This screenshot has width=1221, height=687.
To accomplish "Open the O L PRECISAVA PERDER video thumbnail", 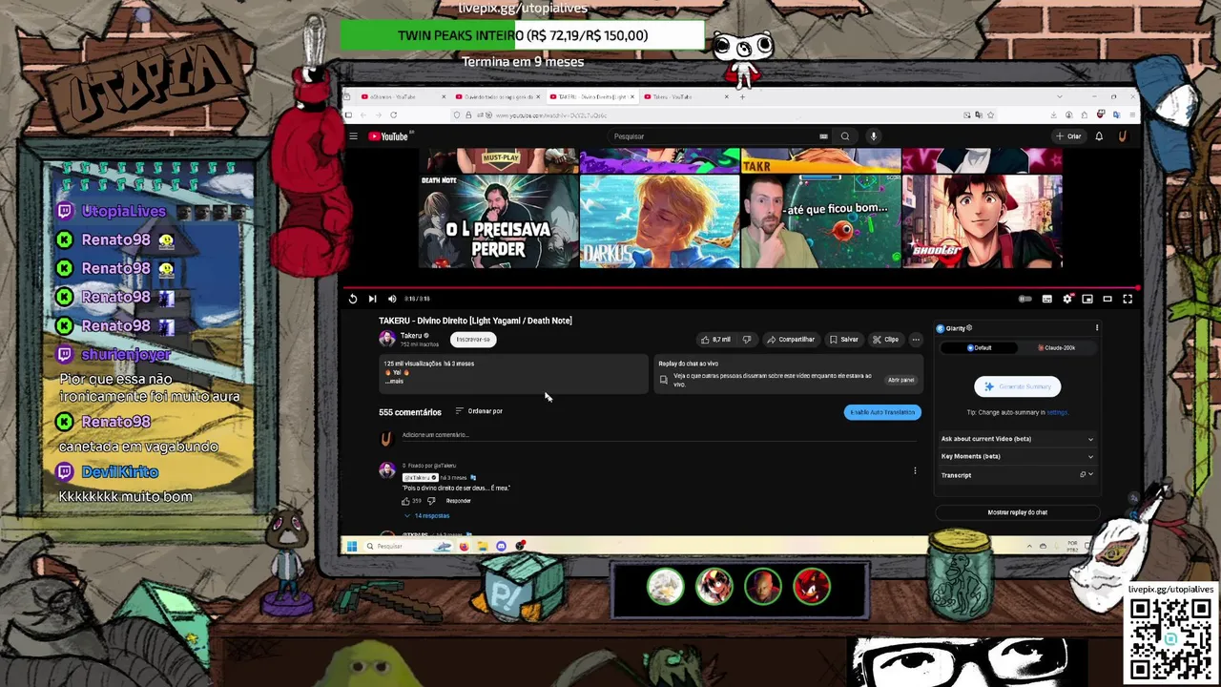I will tap(499, 221).
